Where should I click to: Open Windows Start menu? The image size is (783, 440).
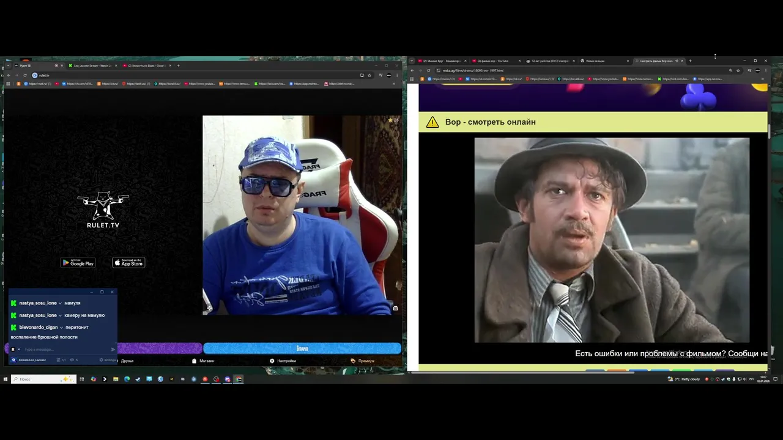click(6, 379)
